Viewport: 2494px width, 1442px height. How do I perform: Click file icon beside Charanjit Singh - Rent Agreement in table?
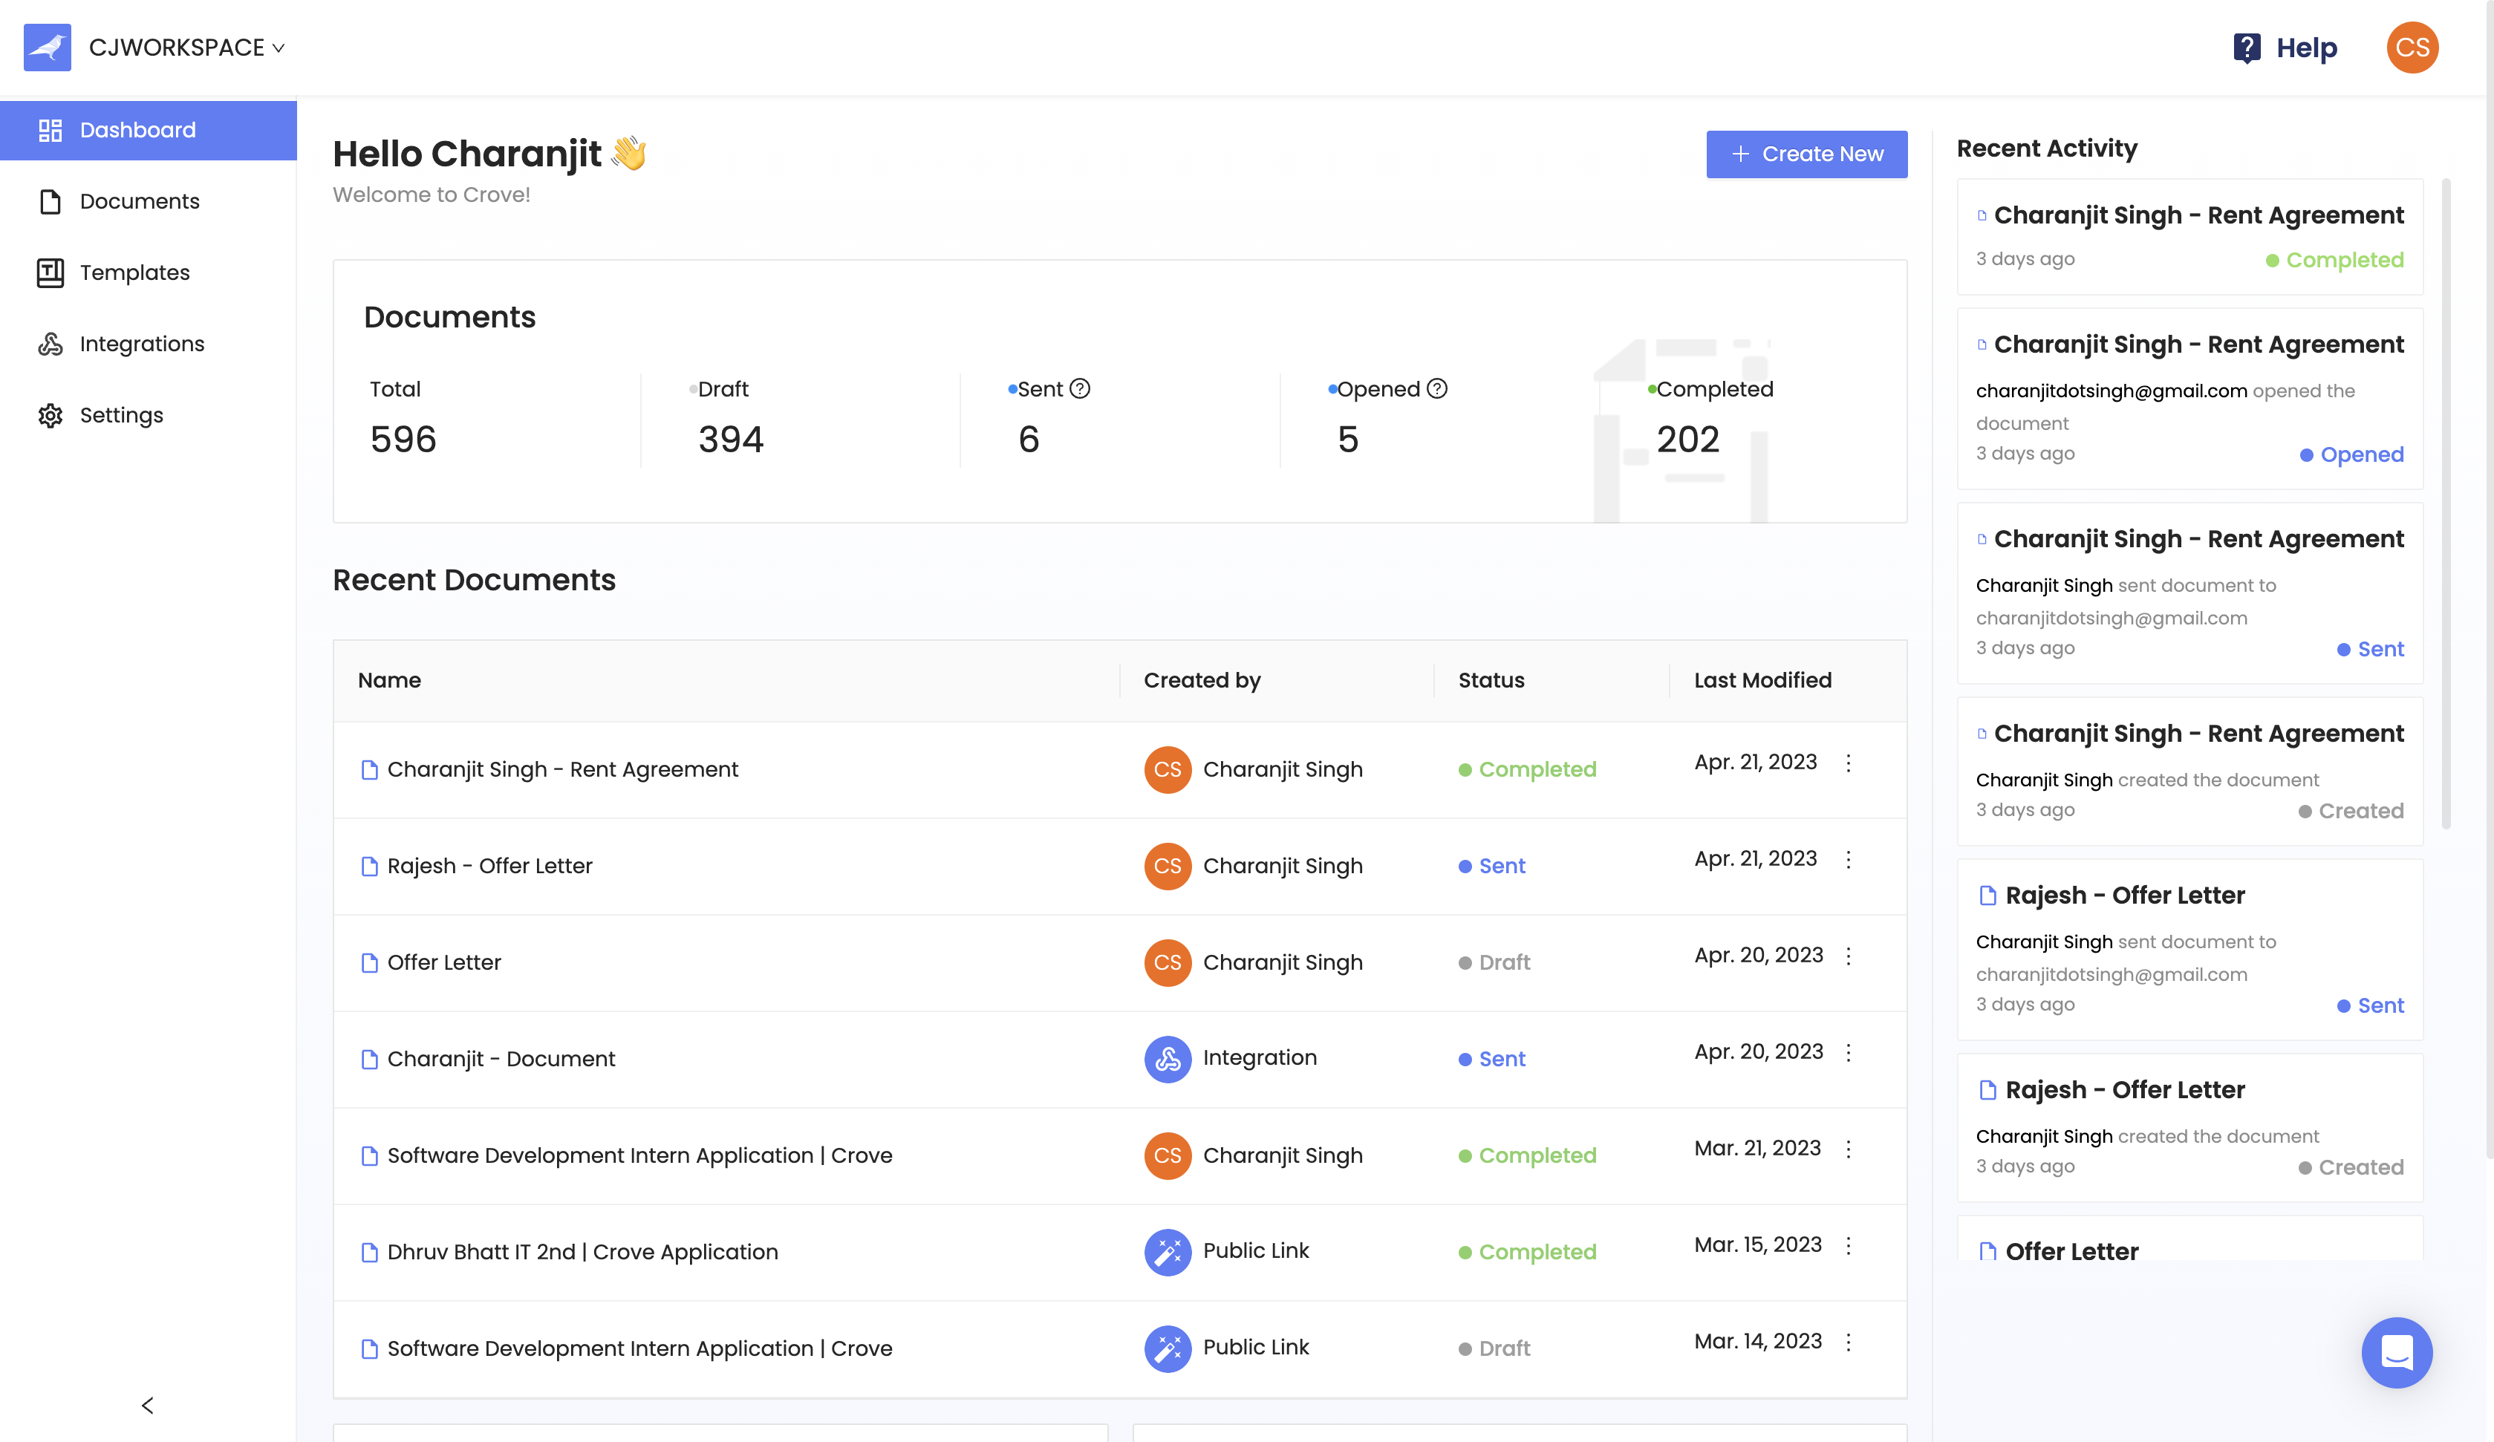369,770
